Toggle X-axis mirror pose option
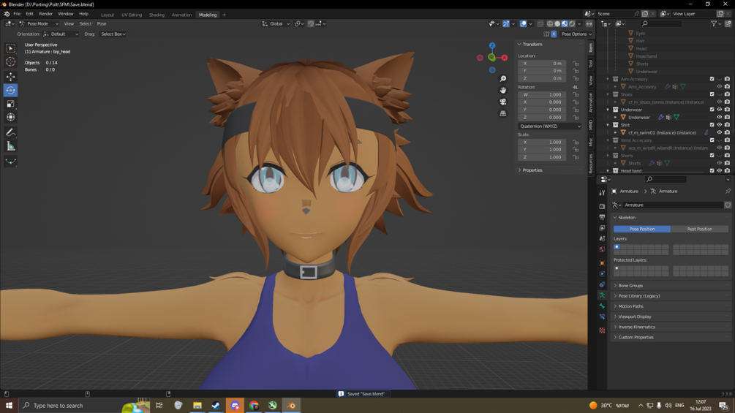735x413 pixels. pyautogui.click(x=554, y=34)
